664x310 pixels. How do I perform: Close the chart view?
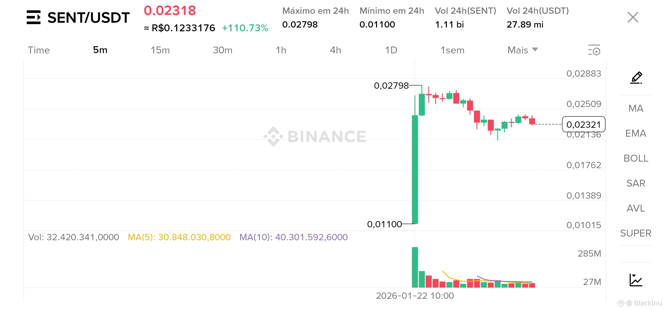633,17
